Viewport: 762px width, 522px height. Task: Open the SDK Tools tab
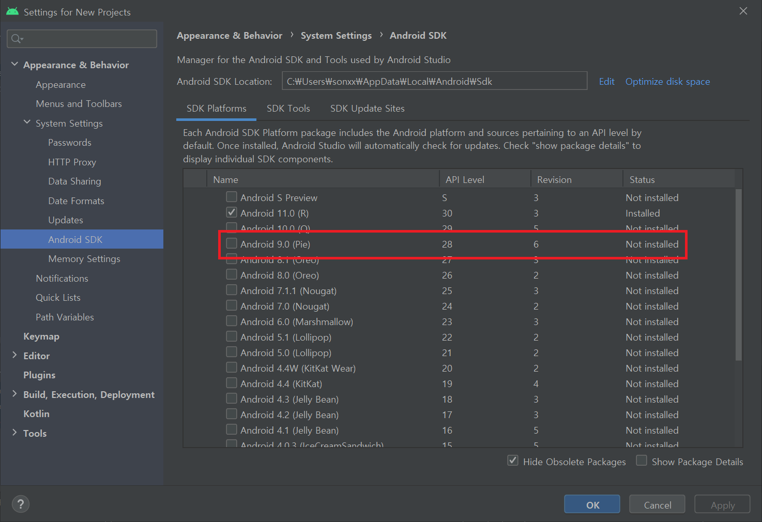(x=288, y=109)
